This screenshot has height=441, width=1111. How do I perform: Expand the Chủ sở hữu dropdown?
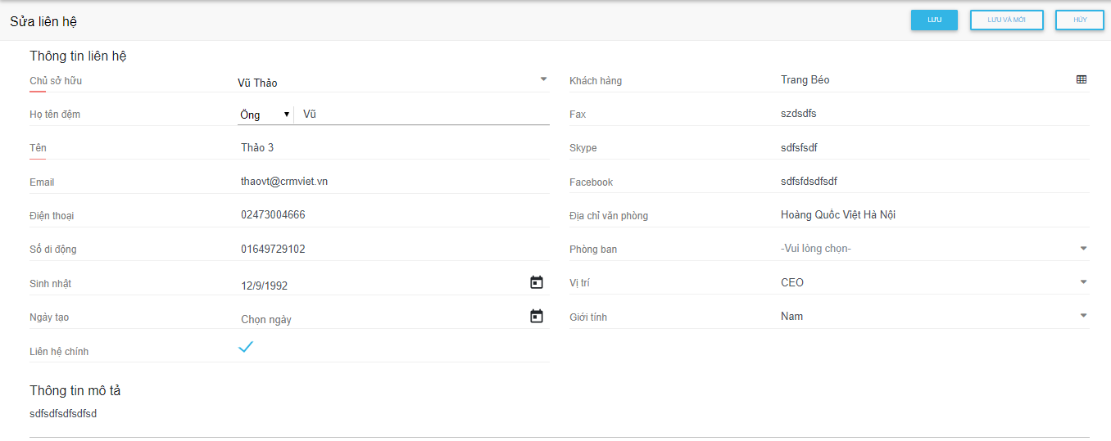[542, 80]
